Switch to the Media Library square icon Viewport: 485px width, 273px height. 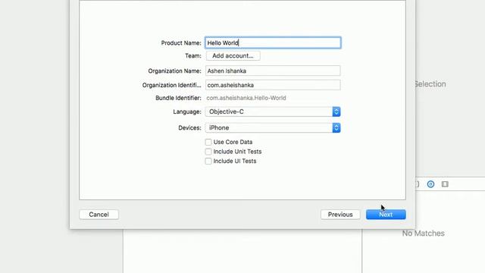[x=445, y=184]
